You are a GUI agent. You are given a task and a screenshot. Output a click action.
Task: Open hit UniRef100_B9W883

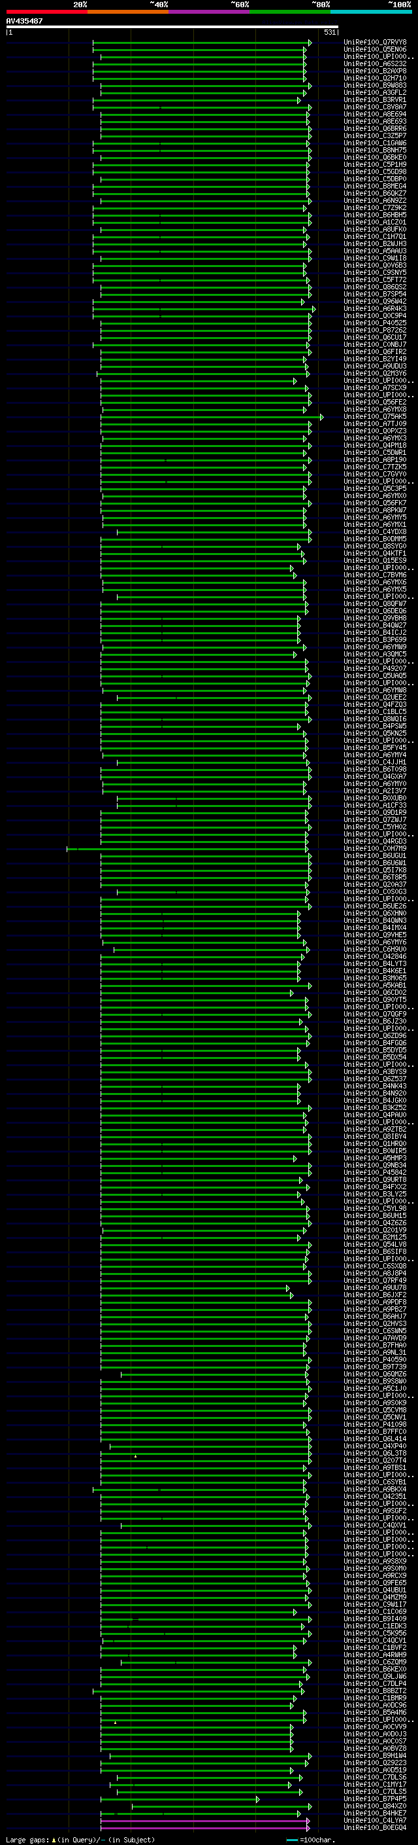(374, 85)
